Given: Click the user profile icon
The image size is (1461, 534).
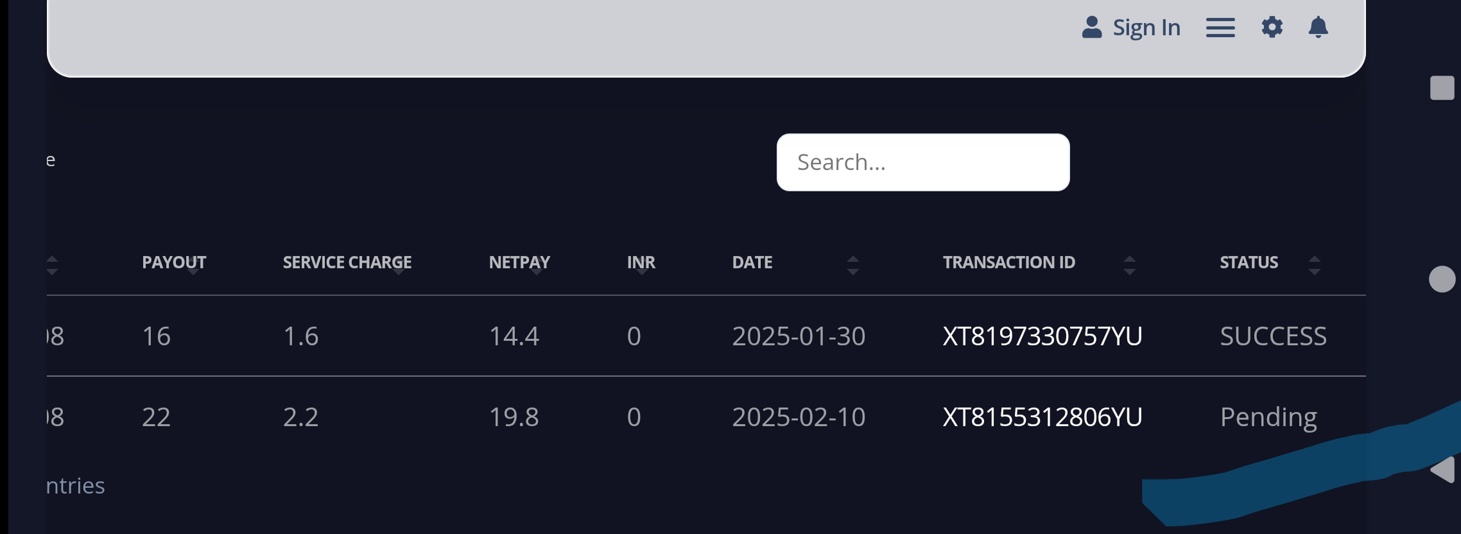Looking at the screenshot, I should 1091,28.
